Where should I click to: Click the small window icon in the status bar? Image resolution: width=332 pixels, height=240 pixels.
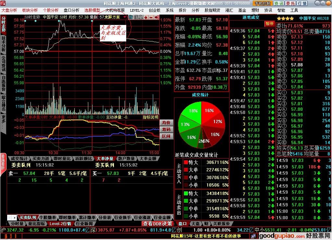coord(253,236)
